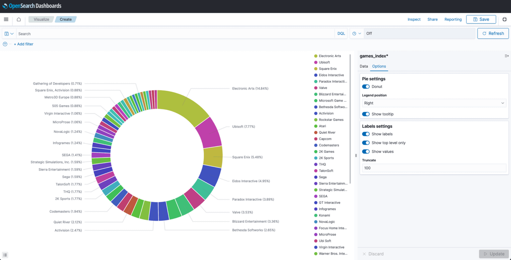Open the date quick select chevron
The width and height of the screenshot is (511, 260).
click(360, 33)
